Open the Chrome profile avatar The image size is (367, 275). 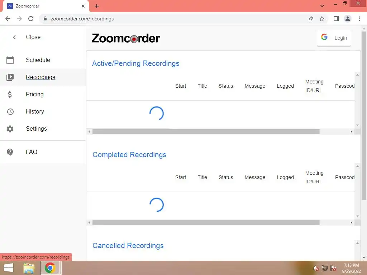point(348,19)
